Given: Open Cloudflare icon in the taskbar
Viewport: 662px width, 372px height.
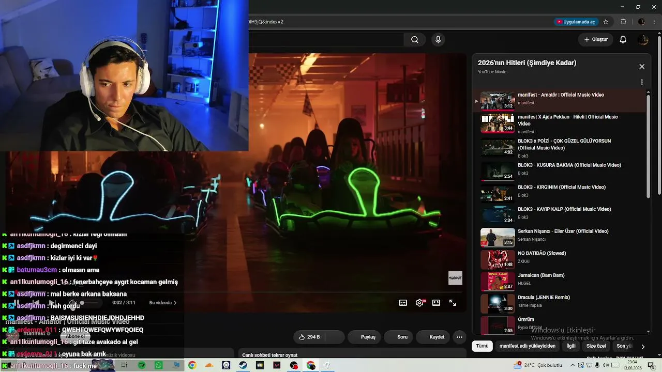Looking at the screenshot, I should click(x=209, y=365).
